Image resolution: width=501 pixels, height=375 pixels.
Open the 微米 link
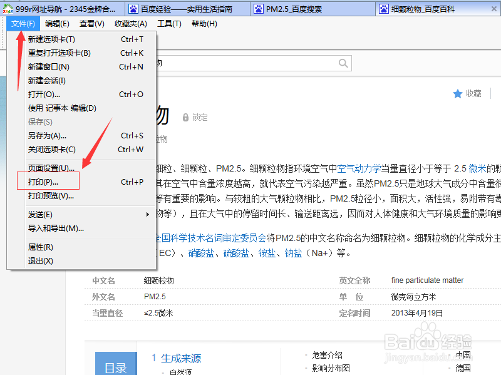tap(477, 168)
